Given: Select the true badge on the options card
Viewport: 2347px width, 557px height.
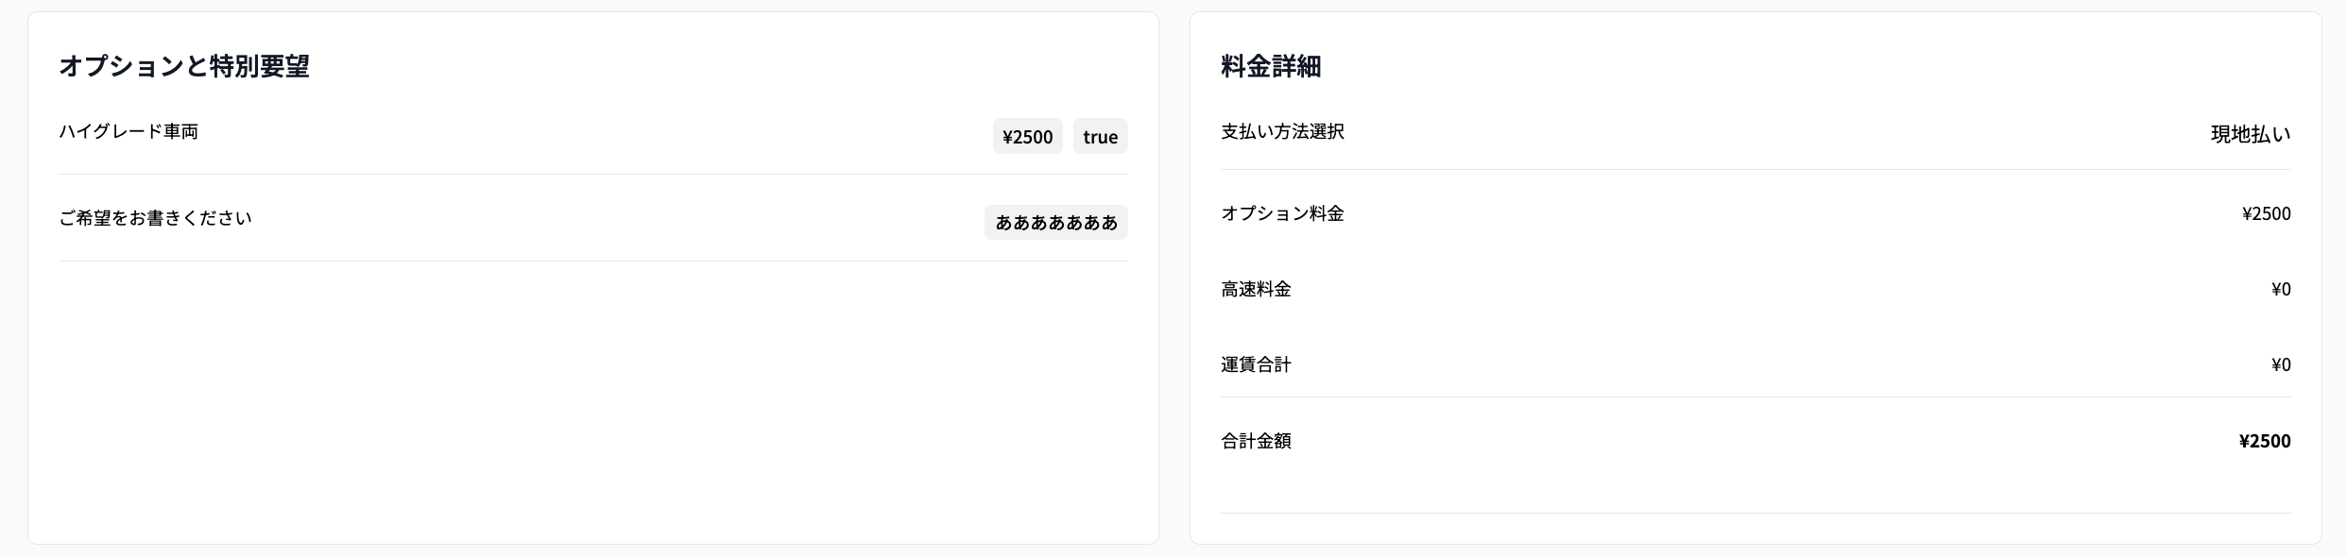Looking at the screenshot, I should [1100, 136].
